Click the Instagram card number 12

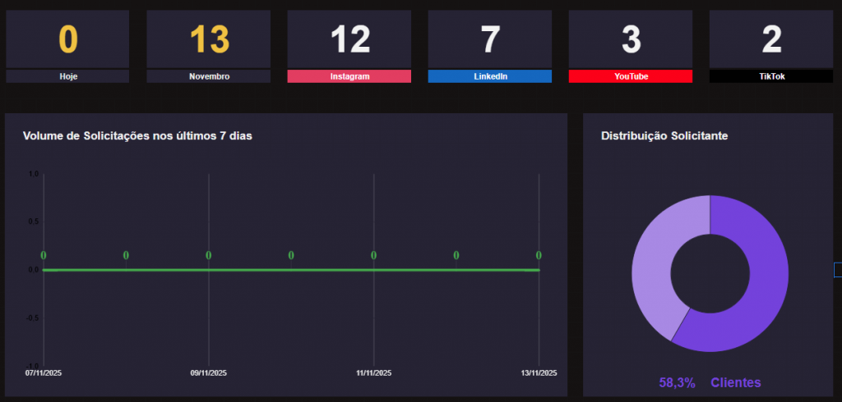pyautogui.click(x=349, y=39)
